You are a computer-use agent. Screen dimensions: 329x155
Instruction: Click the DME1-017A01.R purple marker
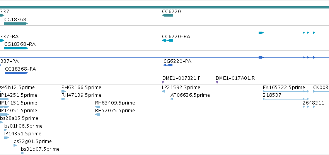tap(217, 82)
